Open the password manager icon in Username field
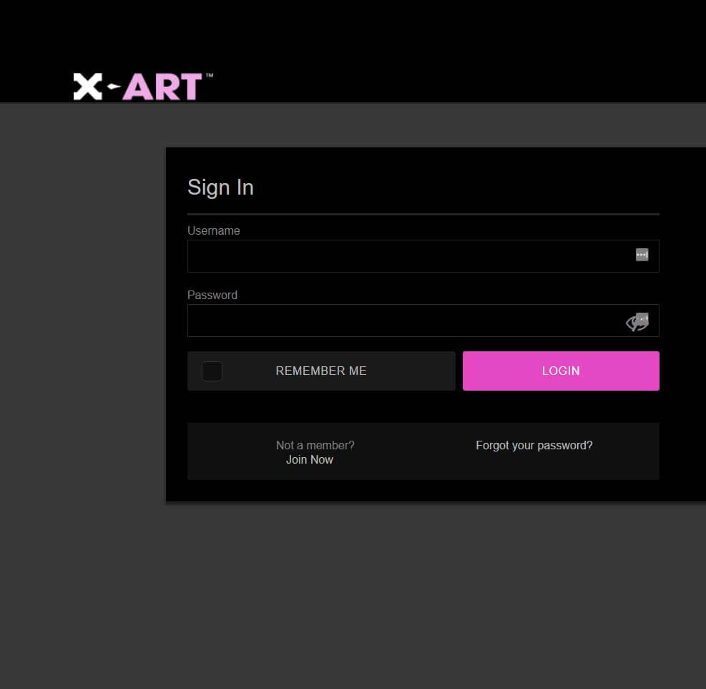The height and width of the screenshot is (689, 706). click(642, 255)
